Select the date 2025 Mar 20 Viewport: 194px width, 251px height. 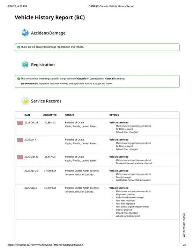(31, 157)
